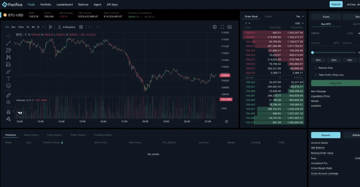Set order size to 25%

318,60
